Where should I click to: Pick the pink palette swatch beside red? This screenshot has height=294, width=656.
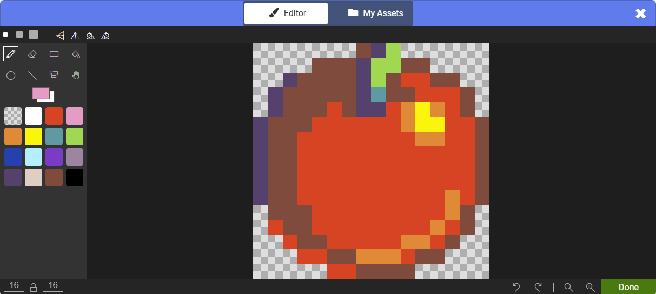tap(75, 116)
